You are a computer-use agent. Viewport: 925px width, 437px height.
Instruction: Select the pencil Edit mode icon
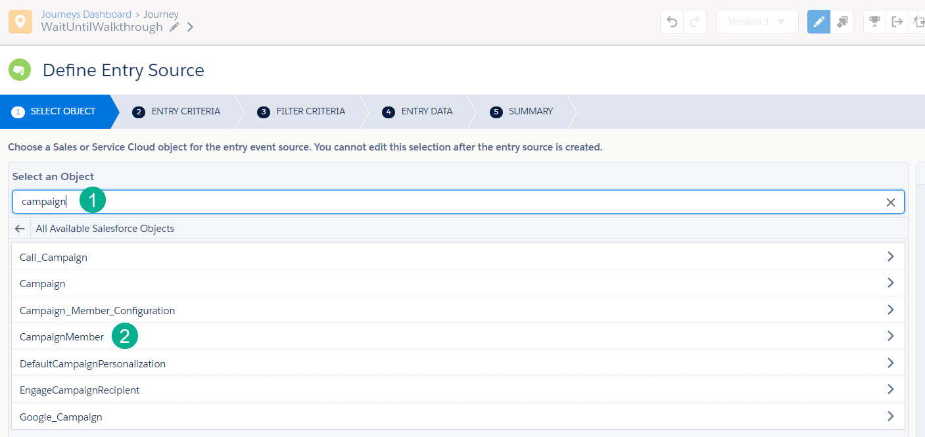click(x=818, y=22)
